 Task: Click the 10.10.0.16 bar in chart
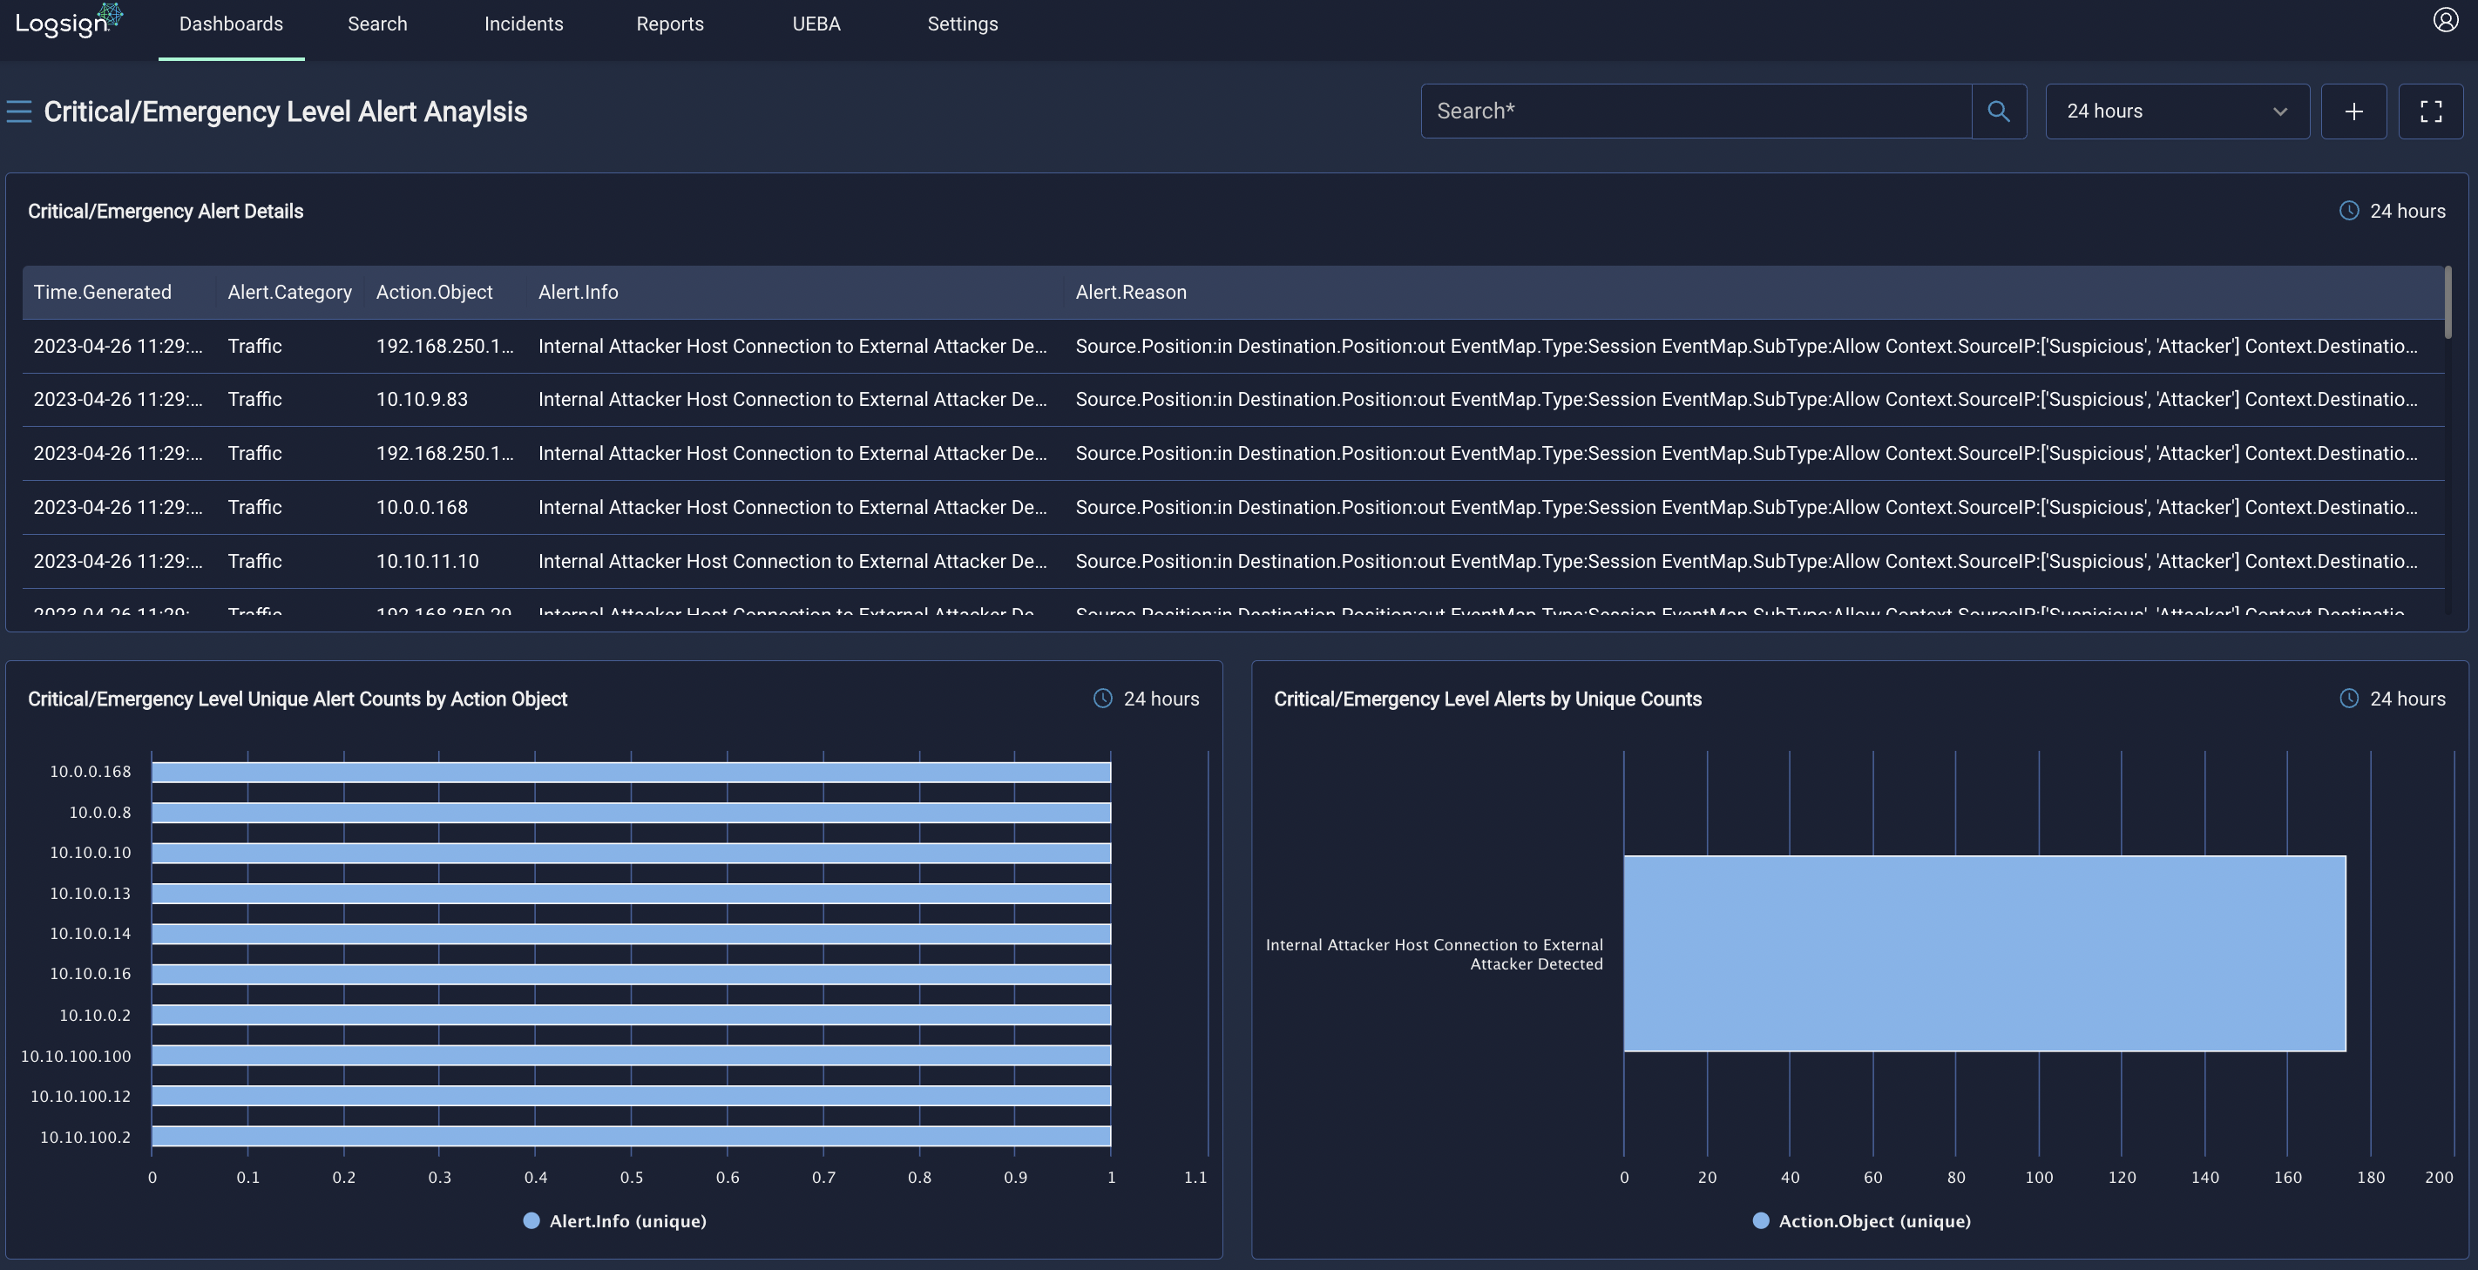point(631,974)
